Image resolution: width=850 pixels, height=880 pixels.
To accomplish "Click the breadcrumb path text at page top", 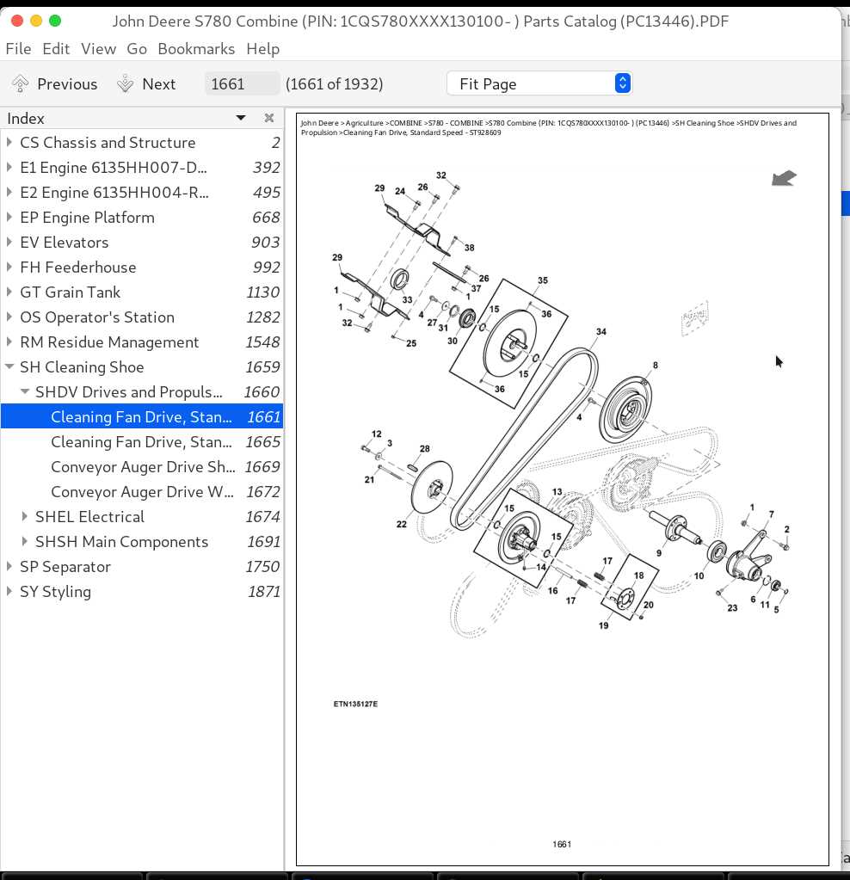I will (x=549, y=127).
